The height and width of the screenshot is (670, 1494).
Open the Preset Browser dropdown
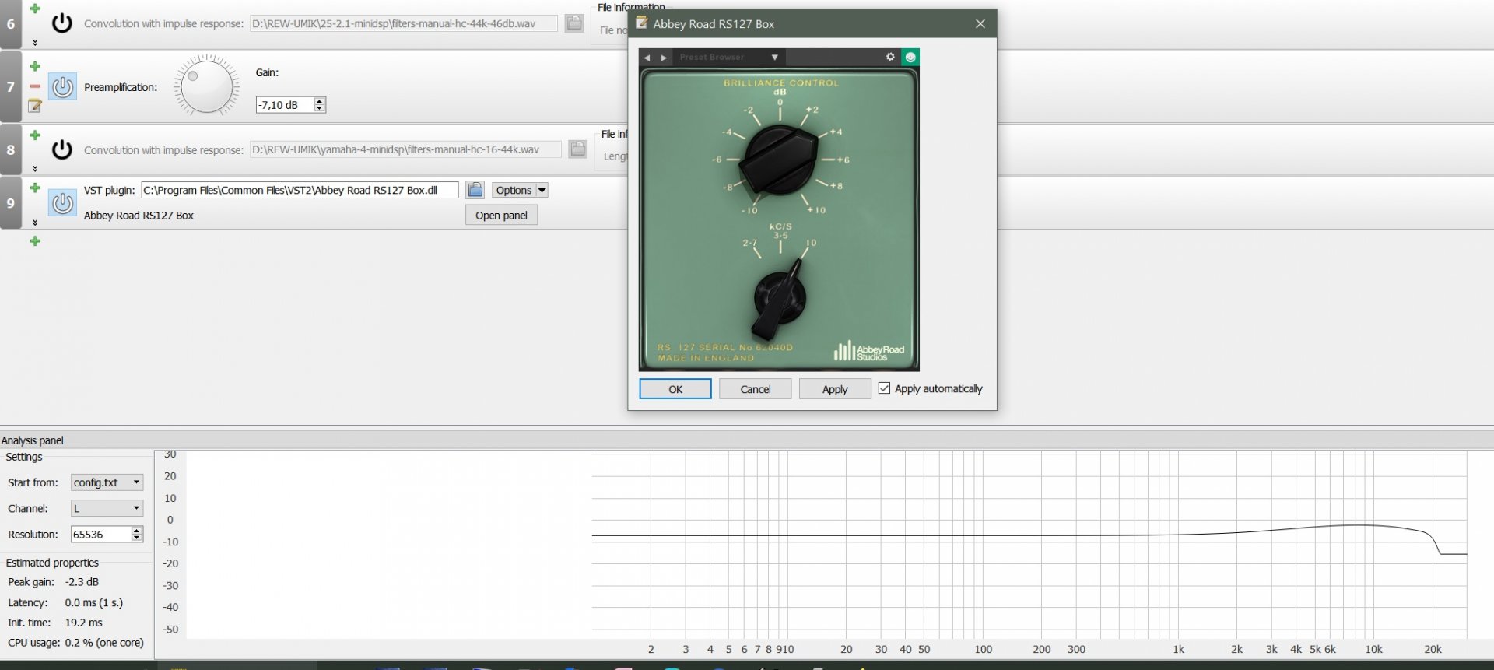pyautogui.click(x=774, y=58)
